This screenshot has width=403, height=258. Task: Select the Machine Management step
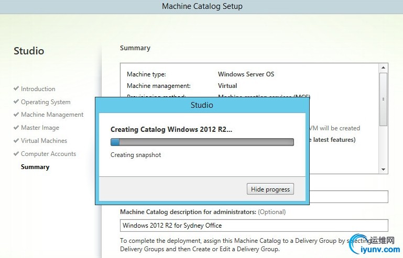[x=52, y=115]
